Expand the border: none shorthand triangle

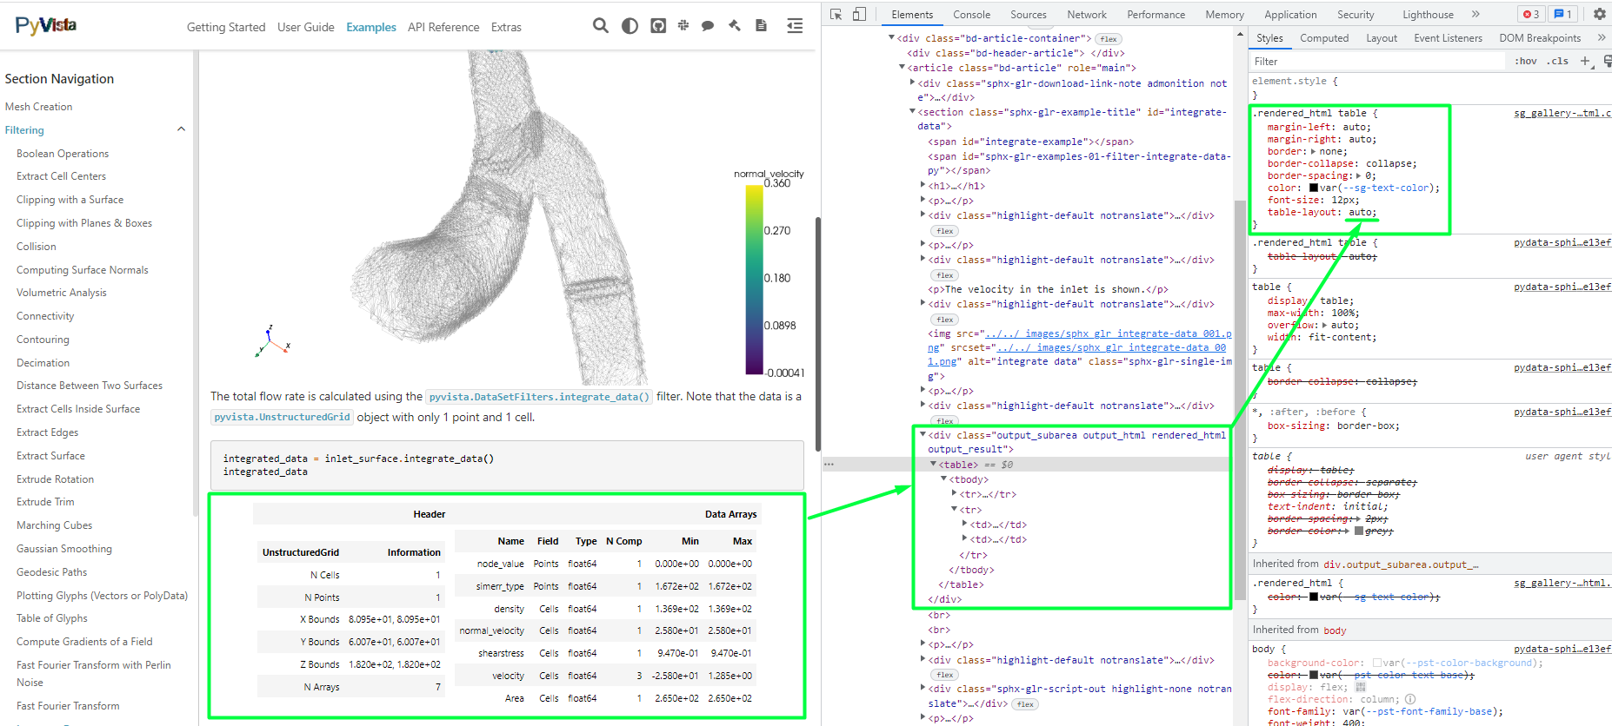point(1314,151)
